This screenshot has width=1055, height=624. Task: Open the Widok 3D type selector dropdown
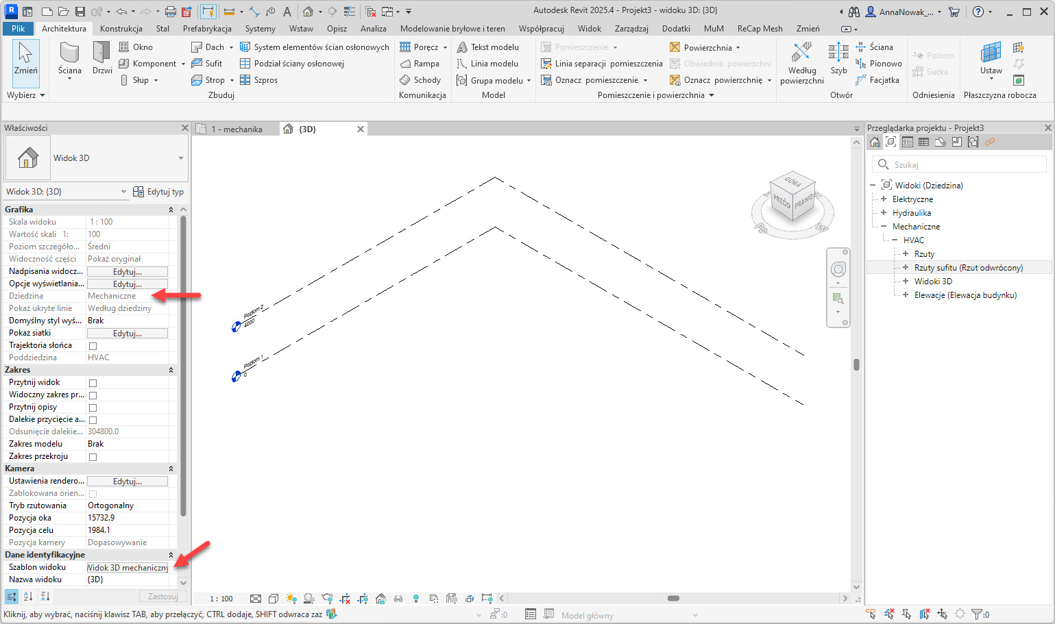pyautogui.click(x=181, y=158)
